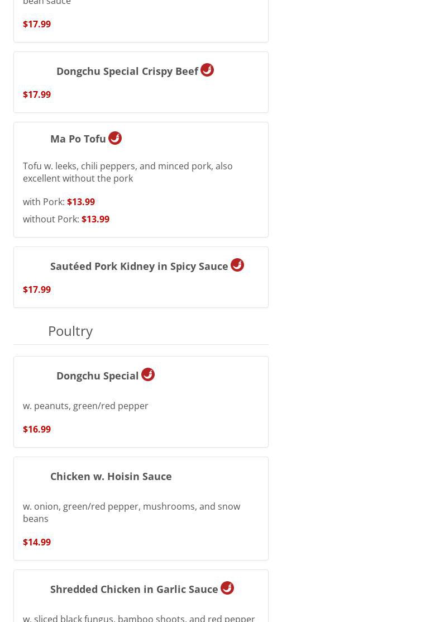Click the $16.99 price for Dongchu Special

[37, 429]
